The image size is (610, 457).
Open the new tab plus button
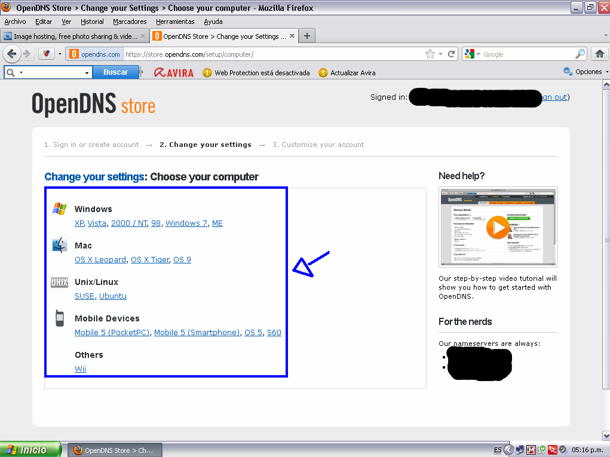(x=307, y=36)
